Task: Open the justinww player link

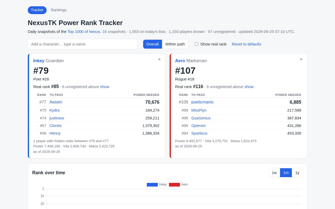Action: 57,118
